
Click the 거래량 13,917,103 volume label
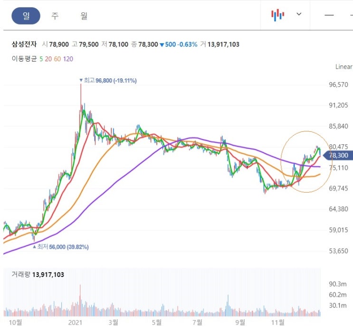(x=38, y=275)
